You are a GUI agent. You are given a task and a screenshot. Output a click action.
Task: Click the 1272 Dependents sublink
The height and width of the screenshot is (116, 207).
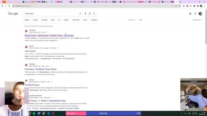pyautogui.click(x=68, y=59)
